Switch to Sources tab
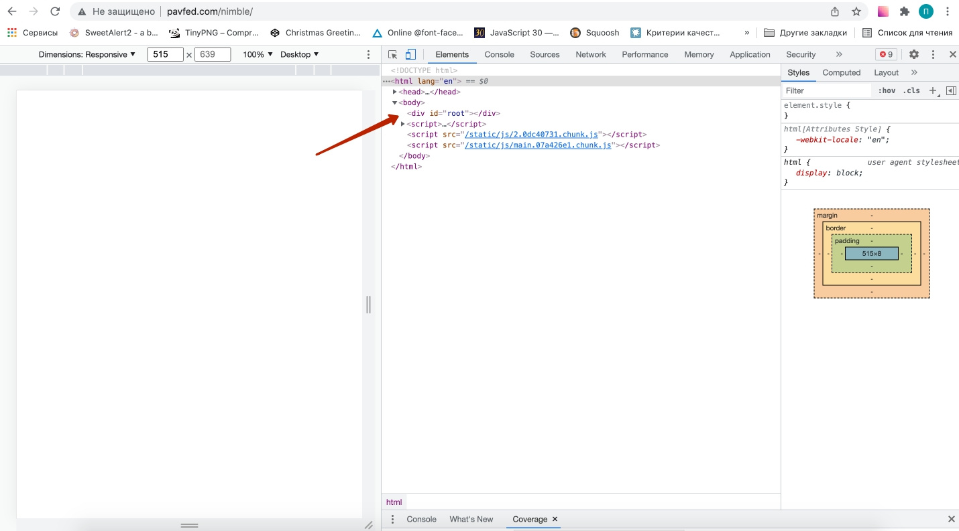 (x=545, y=54)
